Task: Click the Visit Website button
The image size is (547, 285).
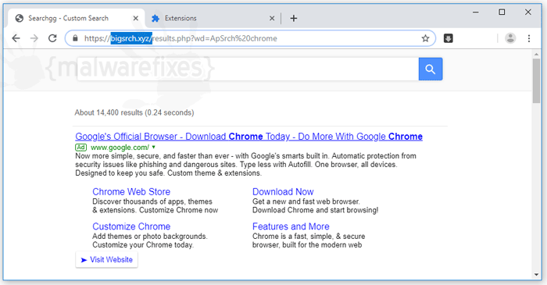Action: (x=106, y=259)
